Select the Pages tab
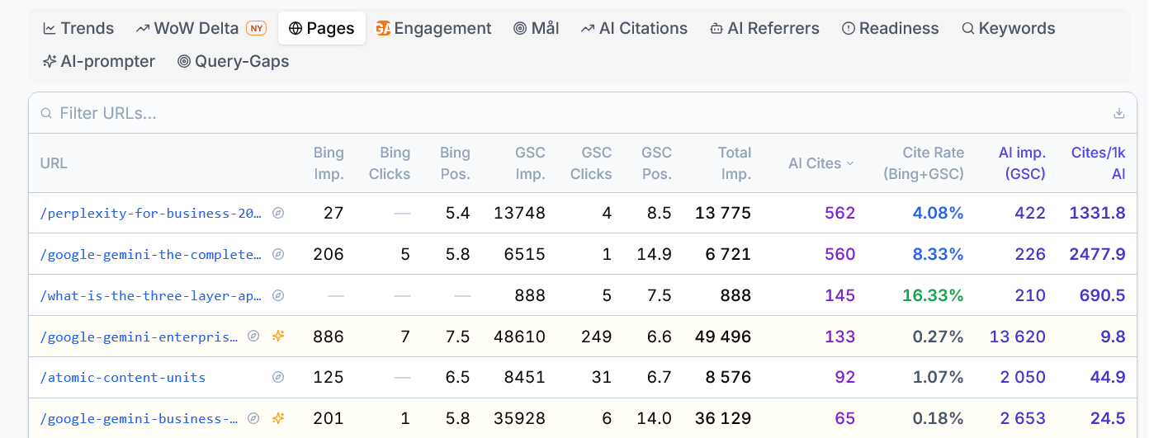Image resolution: width=1149 pixels, height=438 pixels. click(322, 28)
